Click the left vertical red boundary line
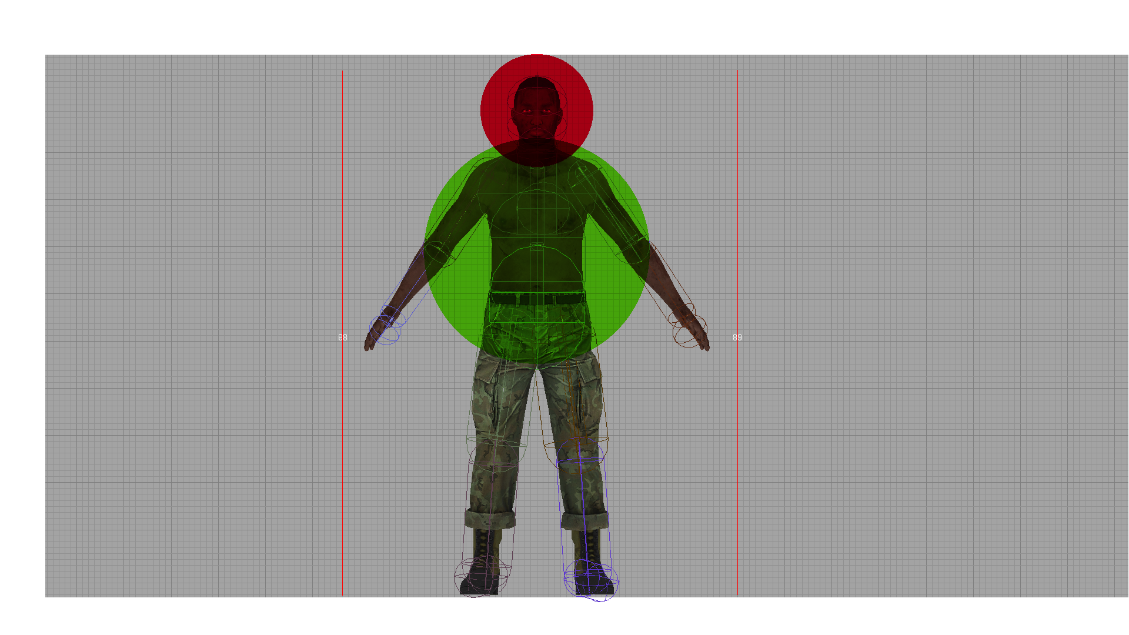 342,206
